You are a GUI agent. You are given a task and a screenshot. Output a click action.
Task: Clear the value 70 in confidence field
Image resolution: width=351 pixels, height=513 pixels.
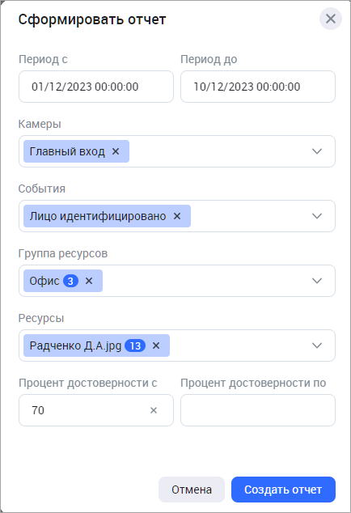tap(154, 410)
